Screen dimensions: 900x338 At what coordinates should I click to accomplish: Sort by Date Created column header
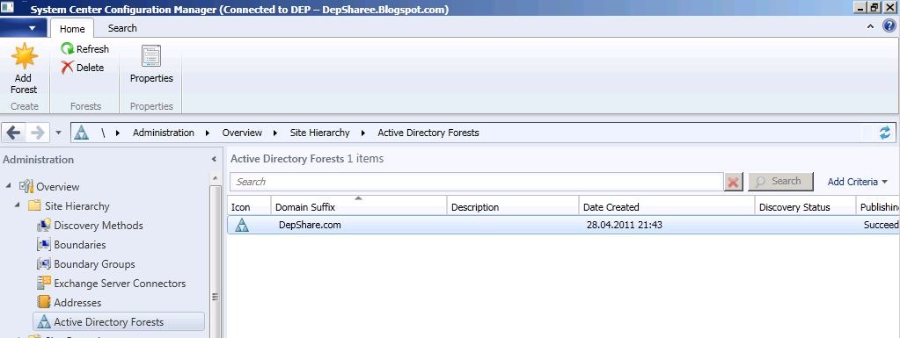(x=667, y=207)
